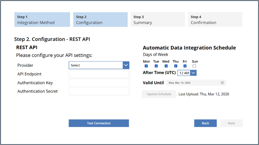
Task: Toggle the Tue checkbox off
Action: pyautogui.click(x=156, y=66)
